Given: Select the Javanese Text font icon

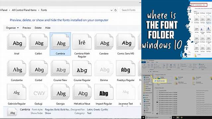Looking at the screenshot, I should (126, 92).
